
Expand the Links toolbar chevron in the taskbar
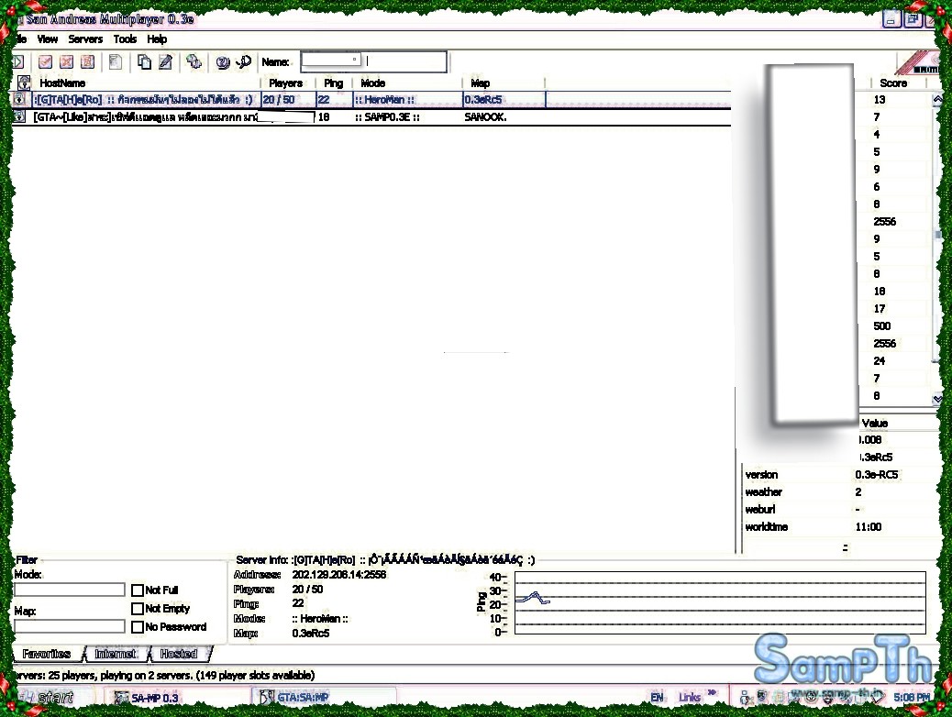pyautogui.click(x=713, y=695)
